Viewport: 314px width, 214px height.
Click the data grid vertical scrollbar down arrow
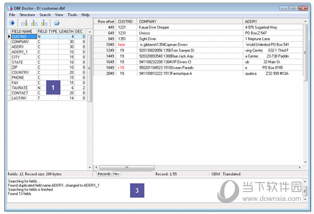[306, 162]
